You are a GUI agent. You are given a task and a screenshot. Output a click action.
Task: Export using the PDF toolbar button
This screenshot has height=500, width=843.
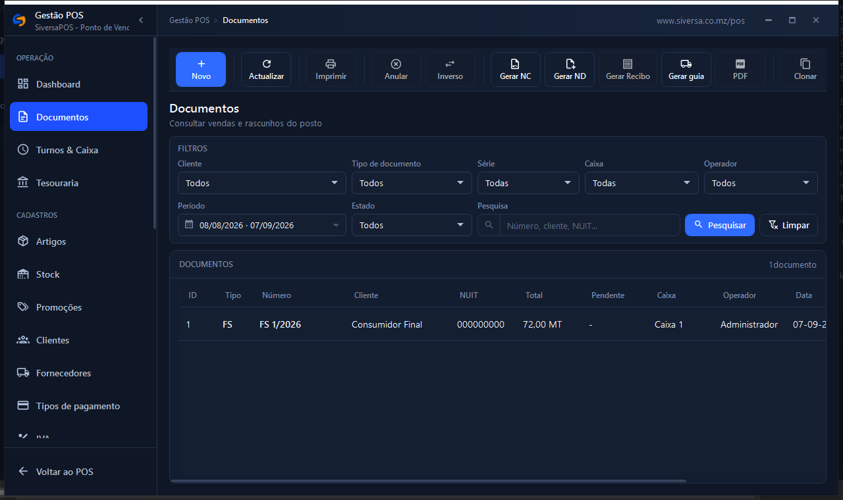[x=740, y=70]
